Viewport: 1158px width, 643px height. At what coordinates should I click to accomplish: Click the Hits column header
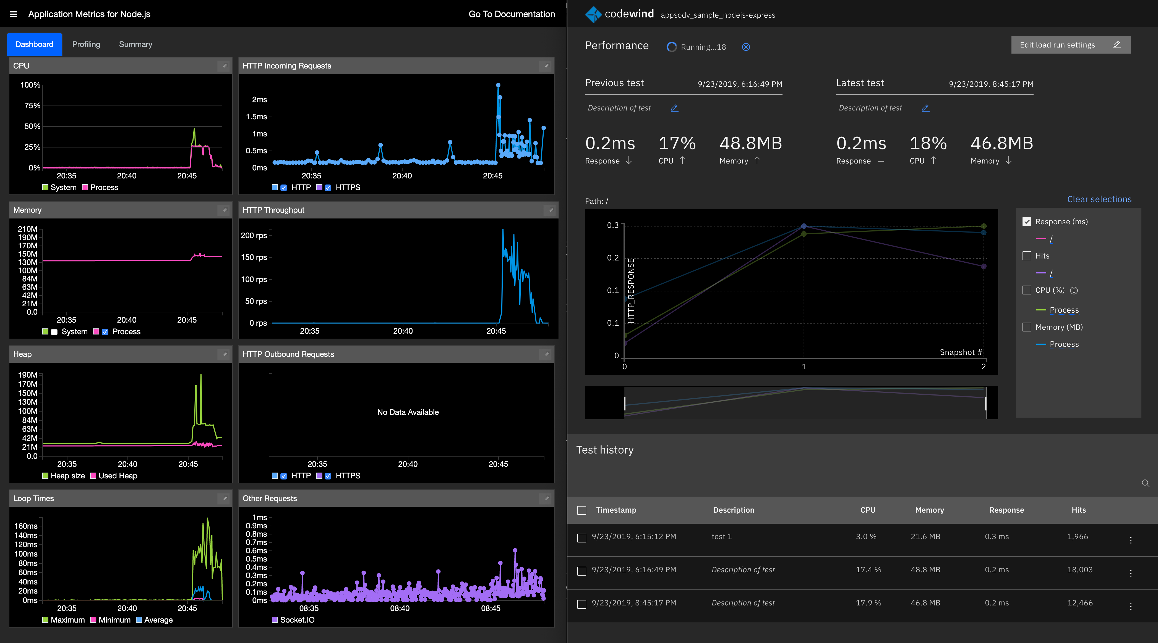[1078, 510]
